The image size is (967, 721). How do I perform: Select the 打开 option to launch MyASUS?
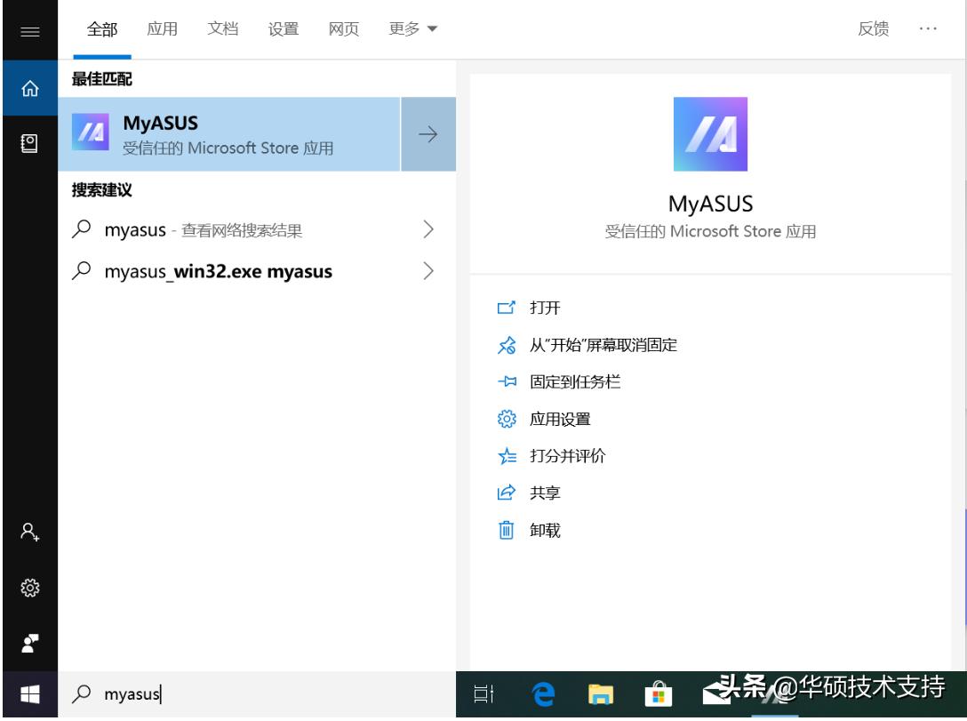tap(544, 308)
